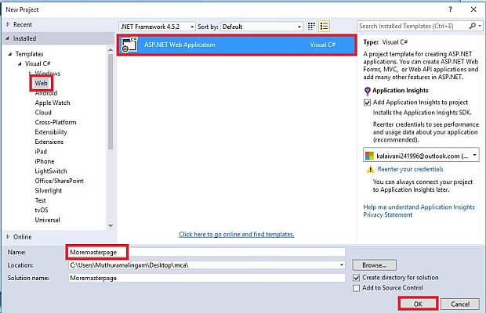Screen dimensions: 486x313
Task: Select the Apple Watch category
Action: pyautogui.click(x=53, y=103)
